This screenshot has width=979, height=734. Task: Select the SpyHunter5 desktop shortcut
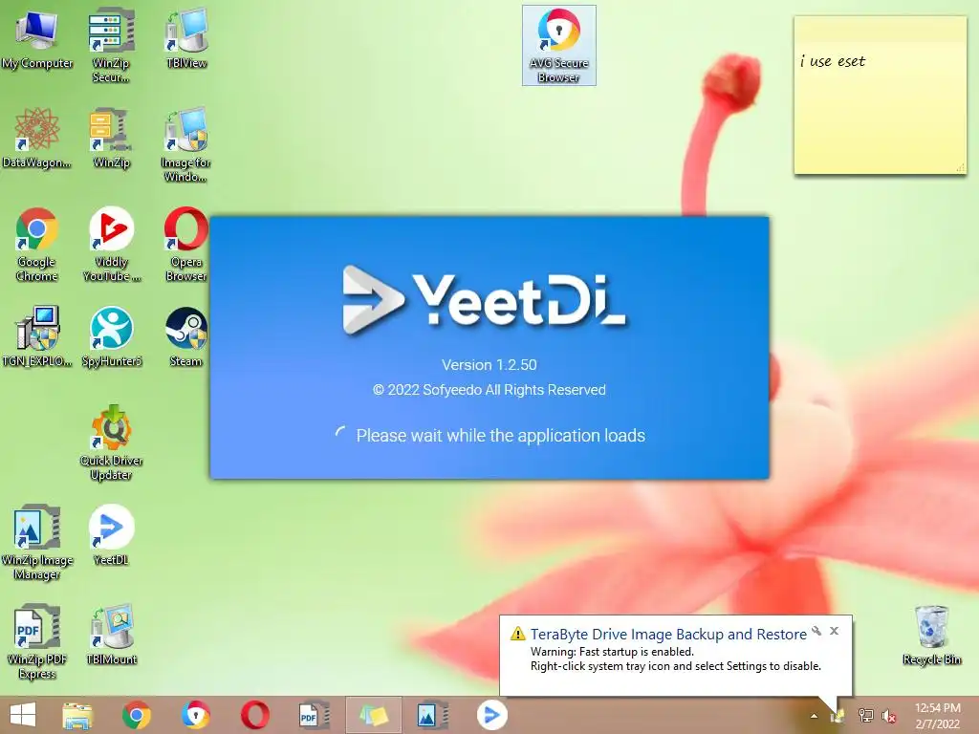pos(111,337)
